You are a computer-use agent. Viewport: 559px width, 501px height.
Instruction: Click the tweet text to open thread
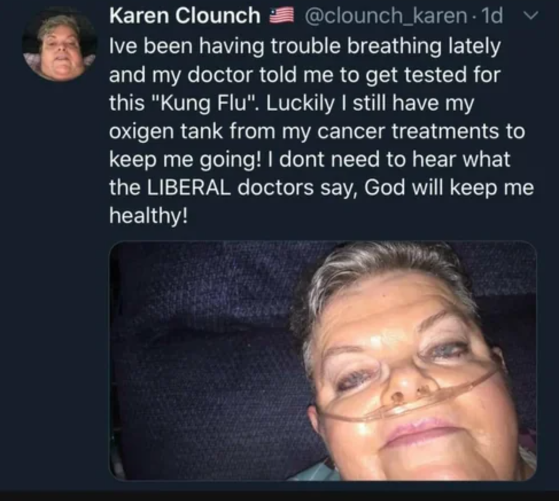pos(321,131)
